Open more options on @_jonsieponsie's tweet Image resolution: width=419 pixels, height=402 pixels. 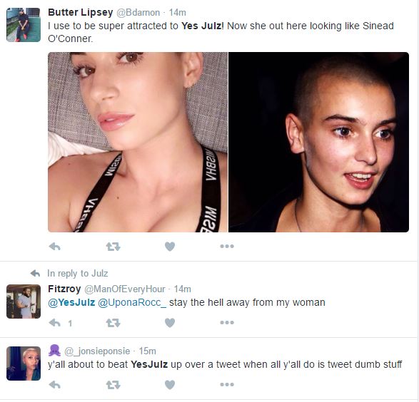(227, 385)
